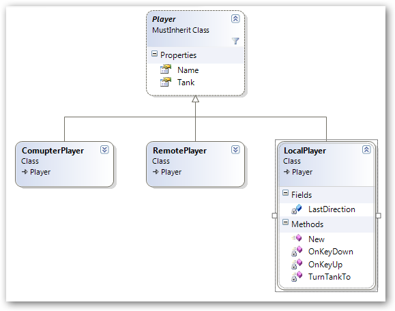395x311 pixels.
Task: Expand the RemotePlayer class details
Action: pos(235,149)
